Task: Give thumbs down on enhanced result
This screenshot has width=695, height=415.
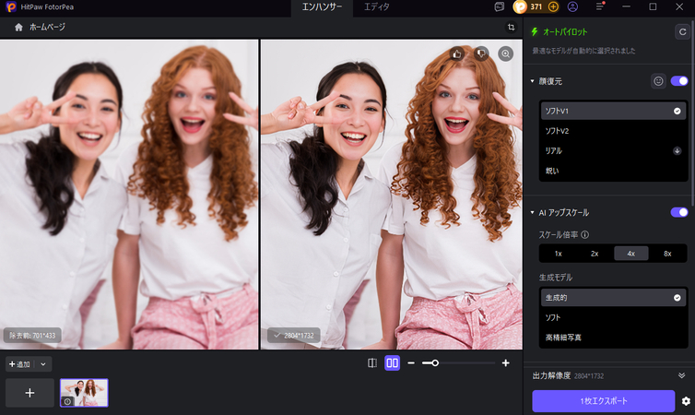Action: point(481,54)
